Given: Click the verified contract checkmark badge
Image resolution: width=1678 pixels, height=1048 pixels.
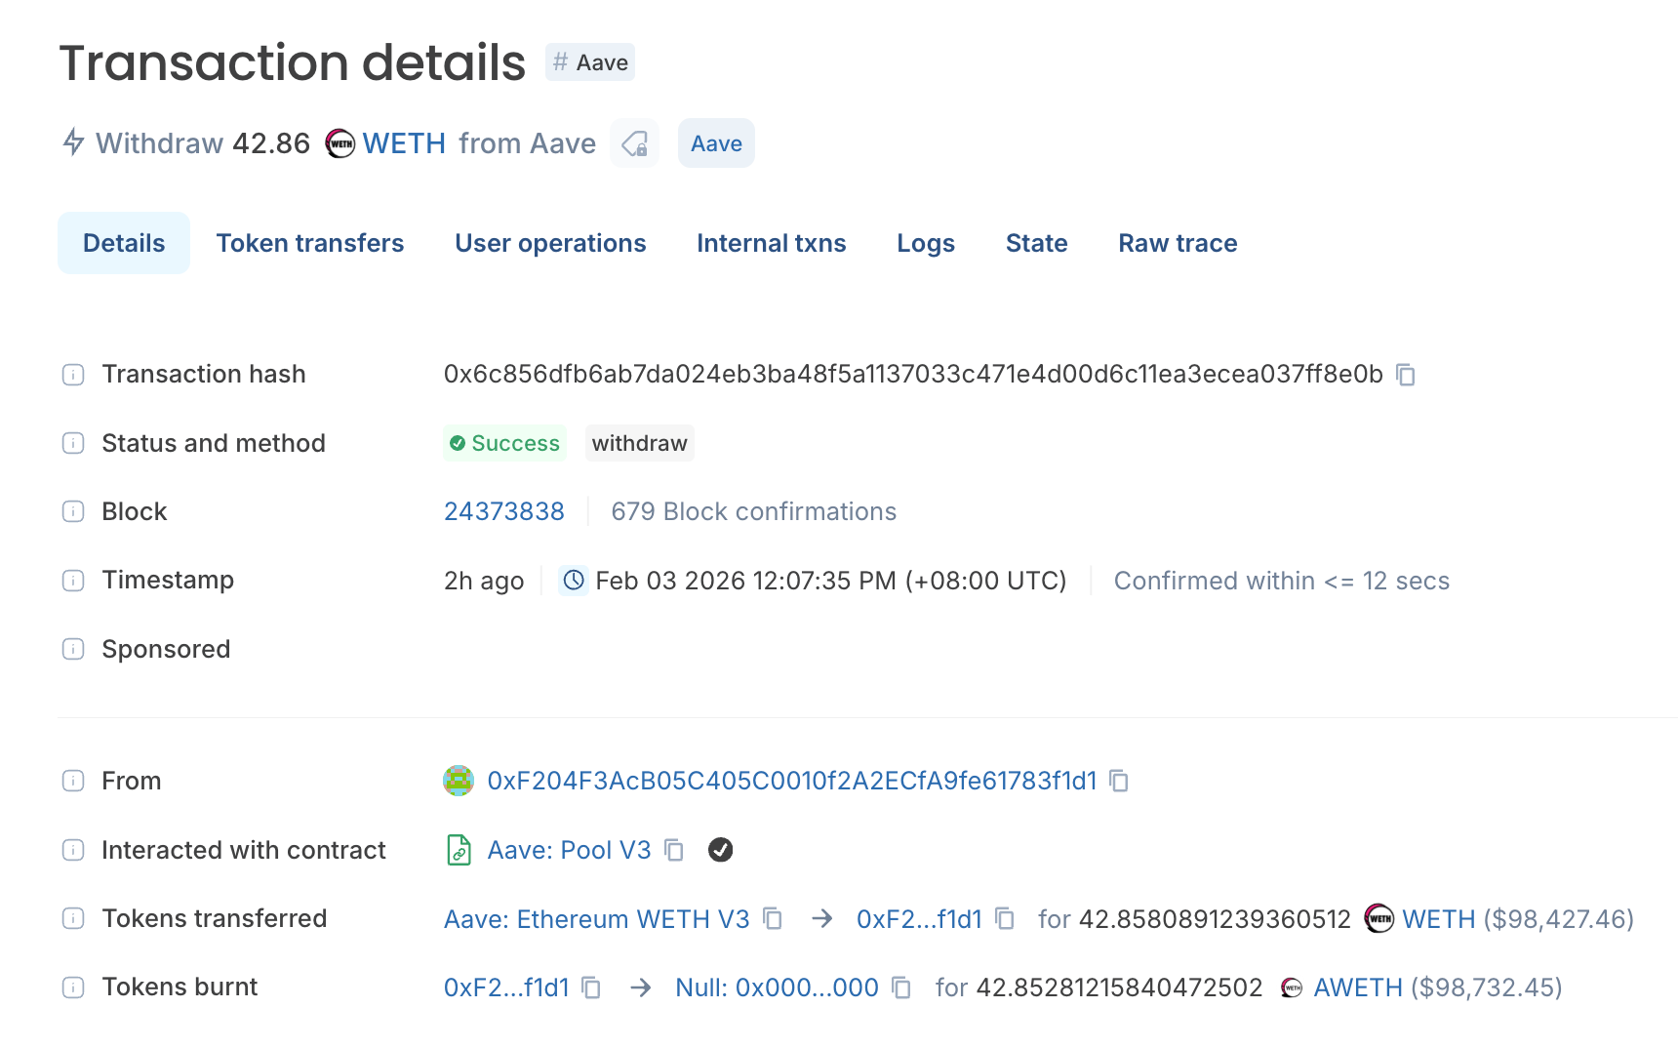Looking at the screenshot, I should (720, 850).
